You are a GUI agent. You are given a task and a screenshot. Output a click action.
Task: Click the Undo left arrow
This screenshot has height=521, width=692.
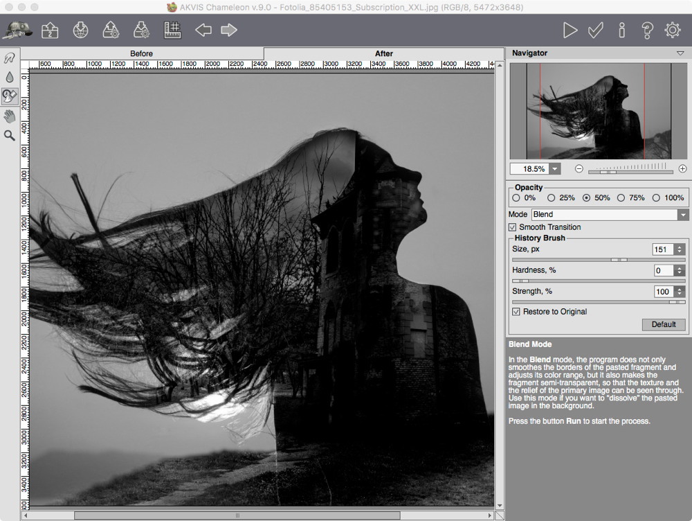click(x=203, y=30)
